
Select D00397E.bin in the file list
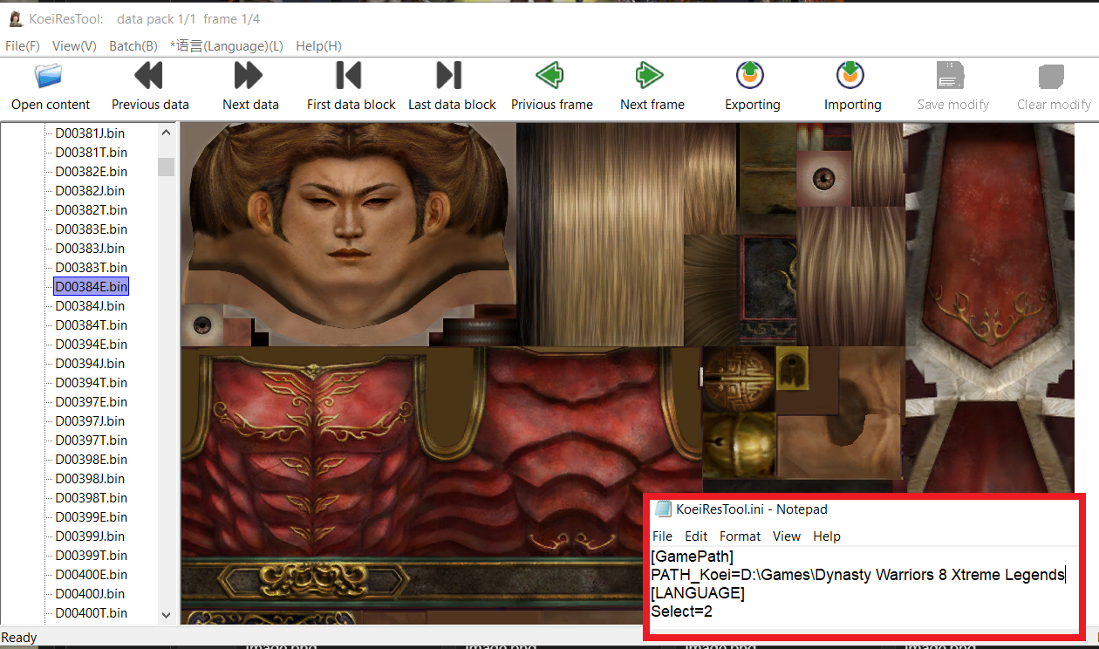click(91, 401)
